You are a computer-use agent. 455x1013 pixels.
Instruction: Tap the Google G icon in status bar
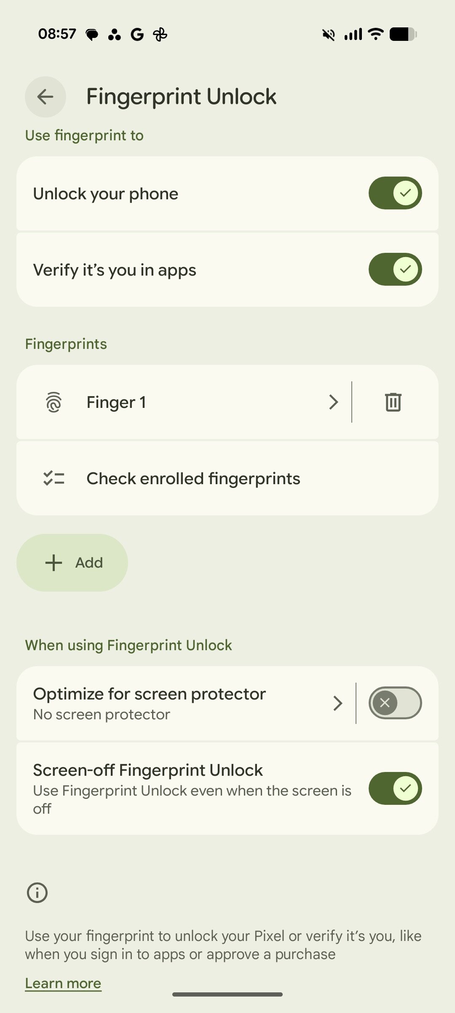(136, 34)
